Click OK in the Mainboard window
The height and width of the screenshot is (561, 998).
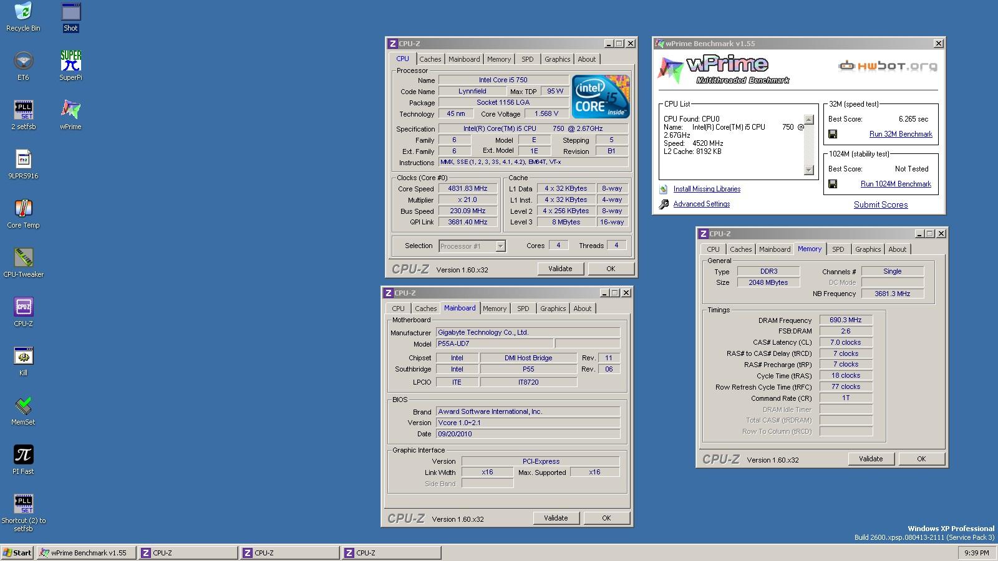(x=606, y=518)
